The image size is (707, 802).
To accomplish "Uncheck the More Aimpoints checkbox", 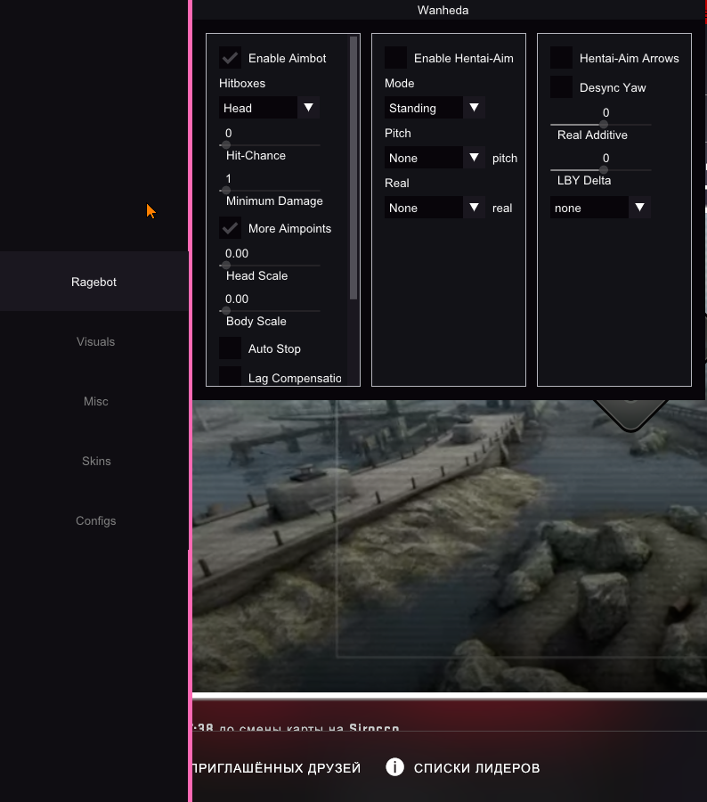I will [x=231, y=228].
